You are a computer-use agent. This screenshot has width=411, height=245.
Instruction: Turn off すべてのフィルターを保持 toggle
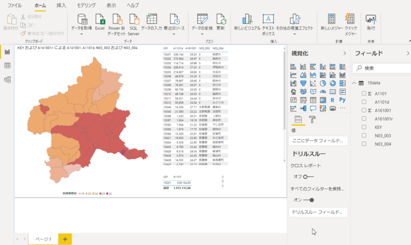pyautogui.click(x=308, y=200)
